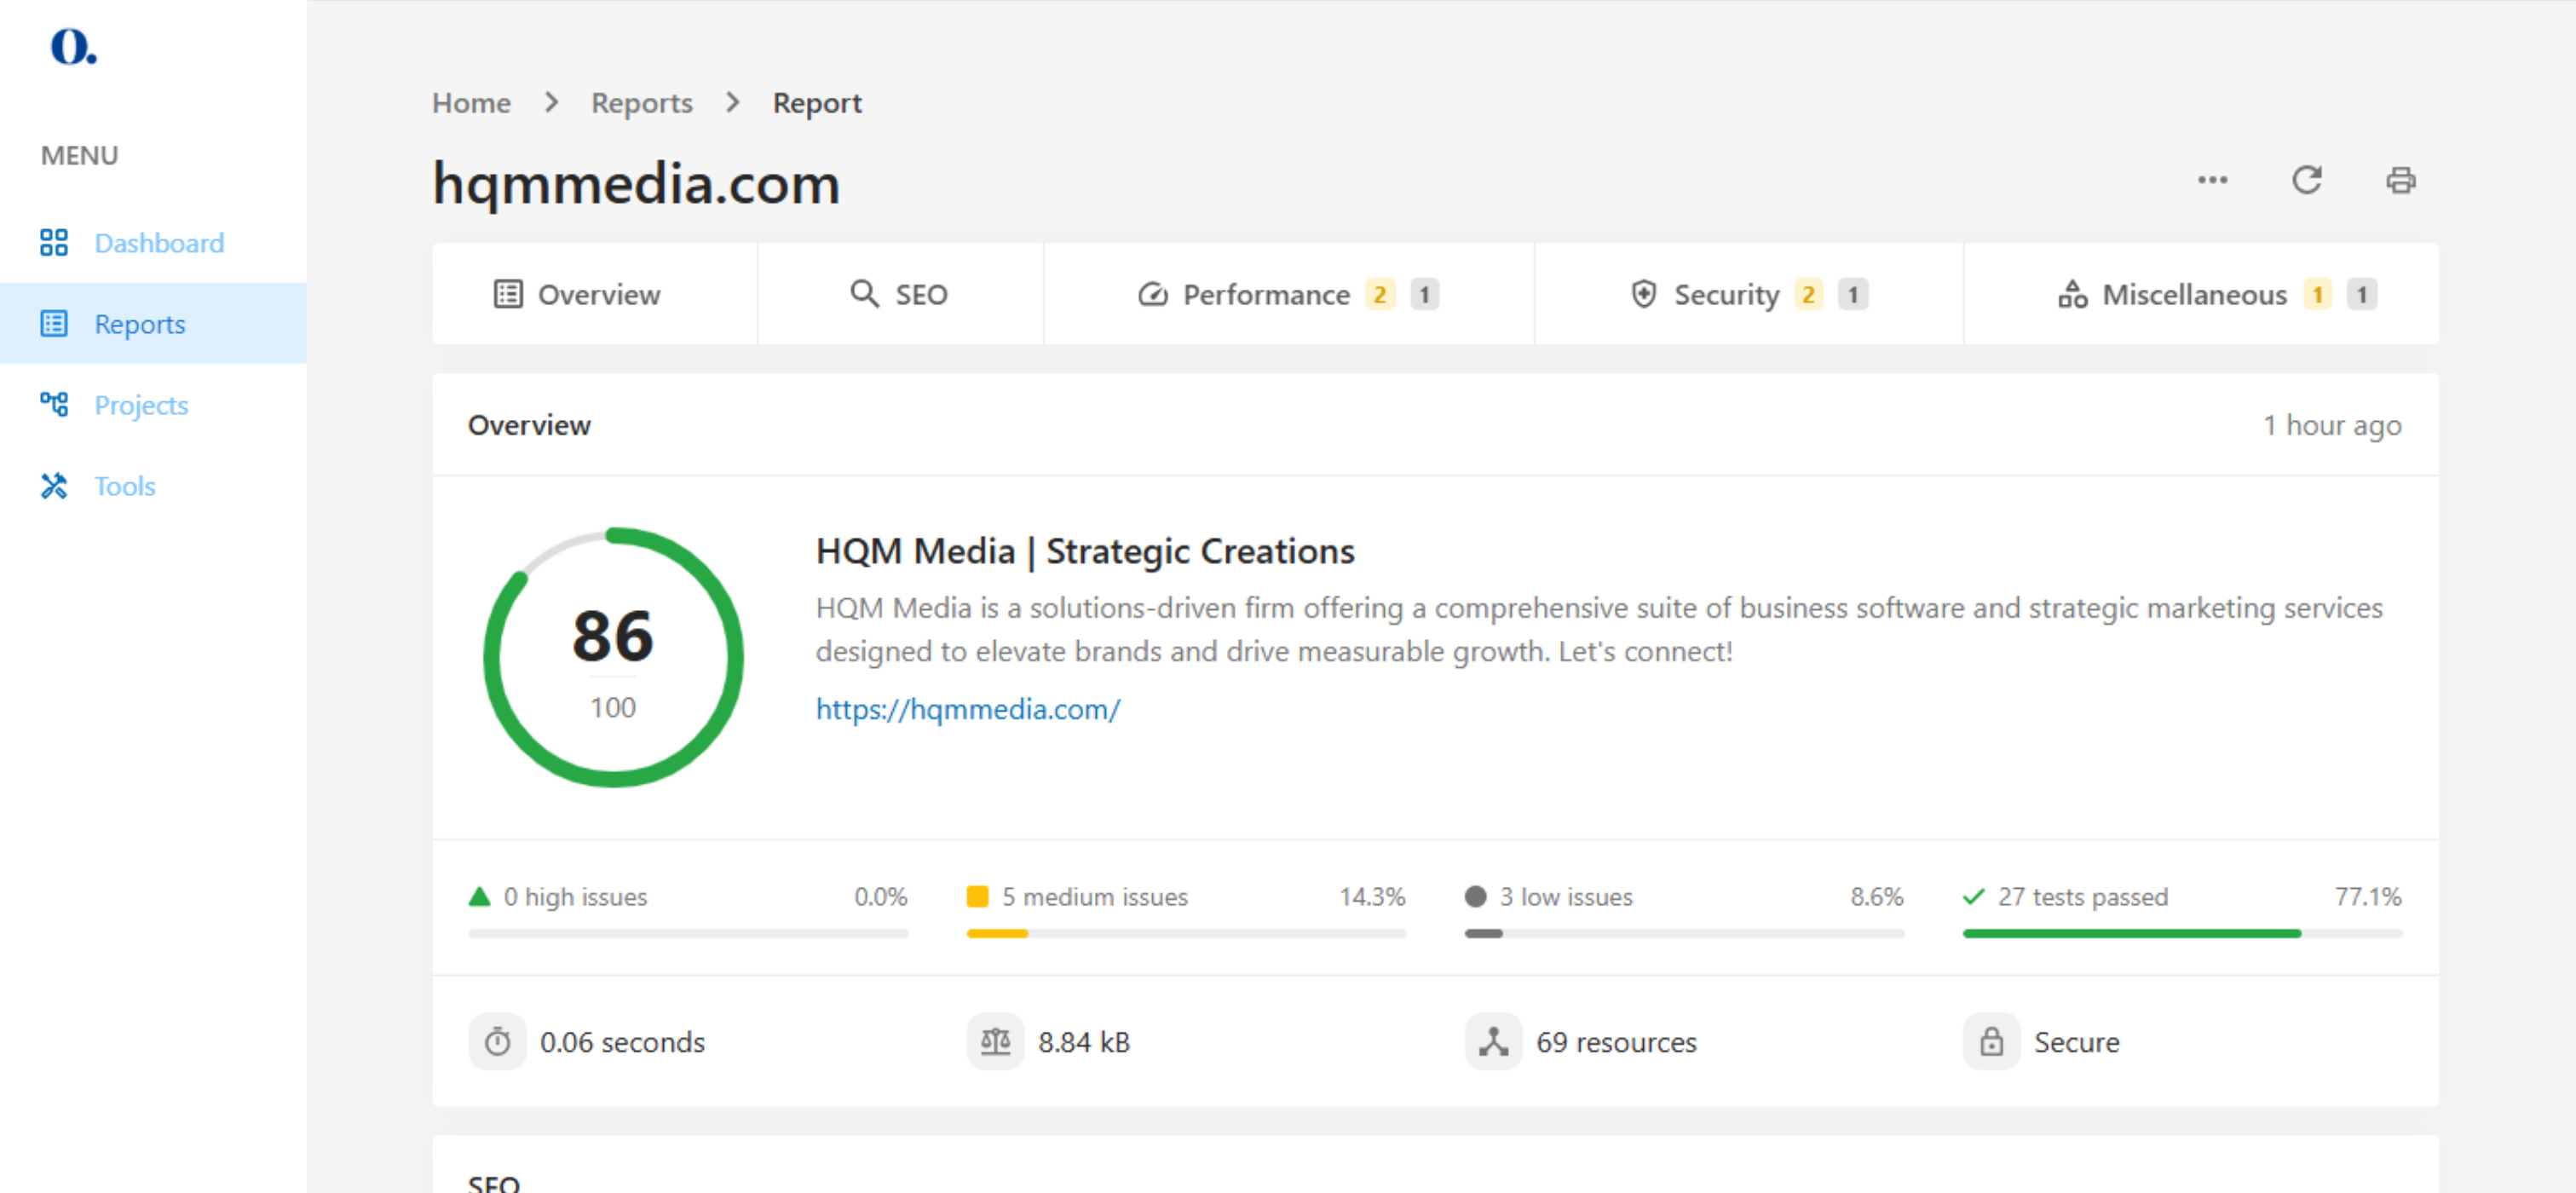Click the '69 resources' text
The height and width of the screenshot is (1193, 2576).
point(1616,1042)
